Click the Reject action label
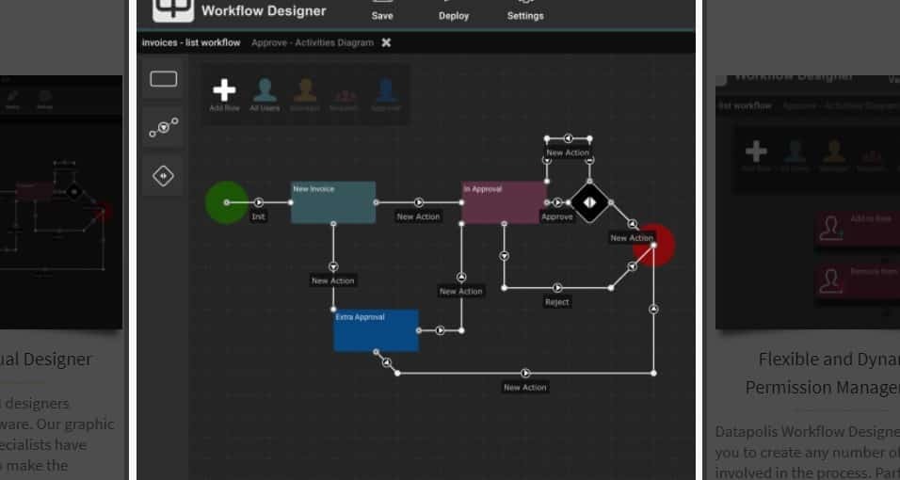Screen dimensions: 900x480 click(x=557, y=302)
